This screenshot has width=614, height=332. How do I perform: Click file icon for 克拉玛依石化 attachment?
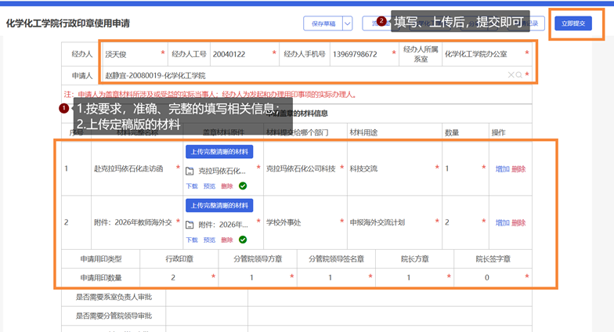(x=190, y=169)
